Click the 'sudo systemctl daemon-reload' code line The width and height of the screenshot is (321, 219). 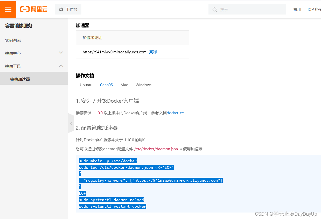(x=111, y=200)
